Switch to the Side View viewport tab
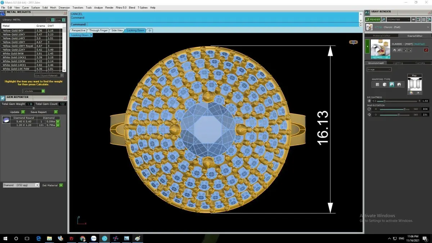Image resolution: width=432 pixels, height=243 pixels. 117,31
